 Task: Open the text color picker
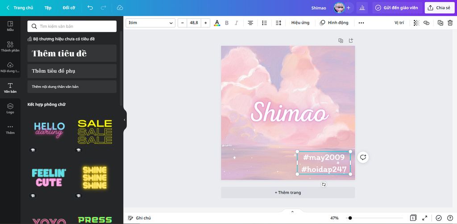217,23
